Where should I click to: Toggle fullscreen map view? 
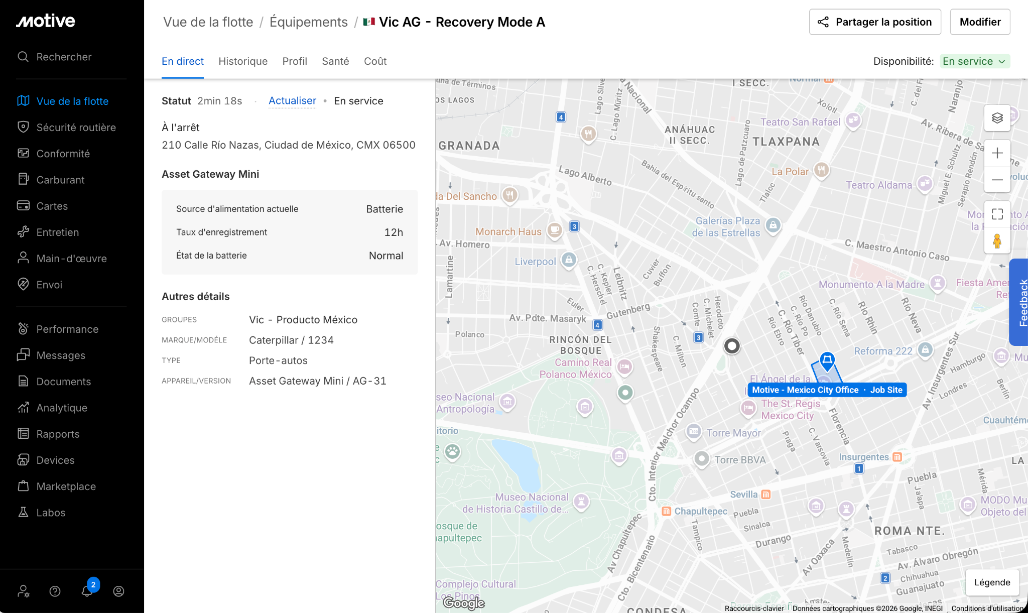pyautogui.click(x=997, y=214)
